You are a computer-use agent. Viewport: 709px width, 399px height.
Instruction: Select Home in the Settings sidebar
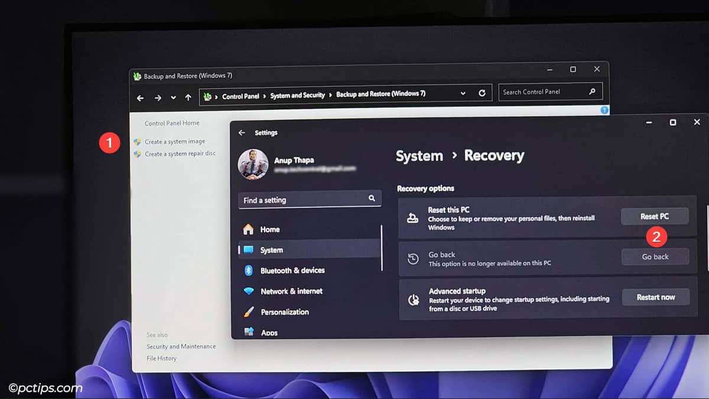(269, 229)
